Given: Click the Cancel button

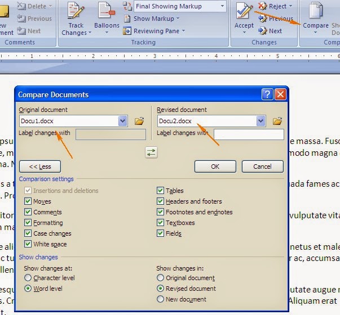Looking at the screenshot, I should click(262, 166).
